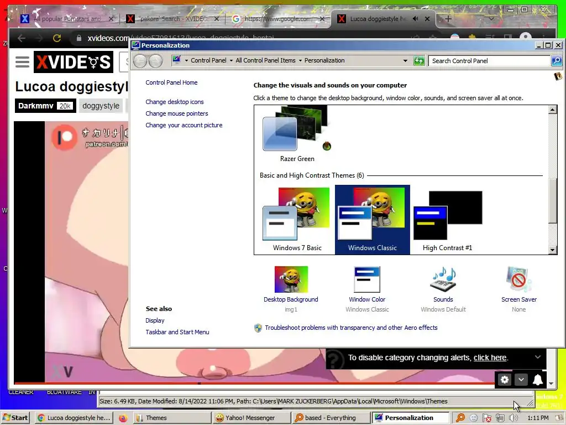Screen dimensions: 566x425
Task: Click the Control Panel icon at the address bar start
Action: click(176, 60)
